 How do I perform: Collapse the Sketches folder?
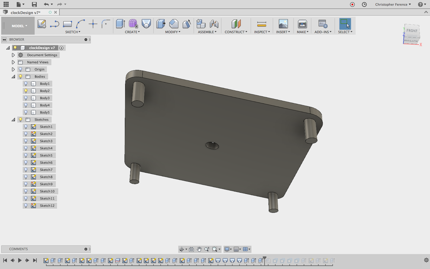point(13,120)
